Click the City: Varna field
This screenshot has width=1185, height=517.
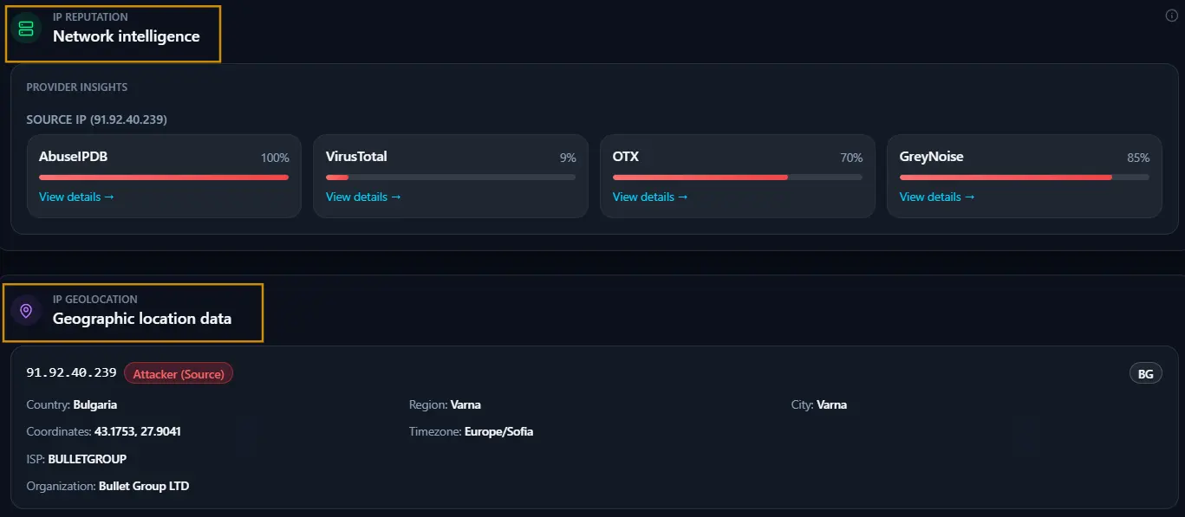(819, 404)
